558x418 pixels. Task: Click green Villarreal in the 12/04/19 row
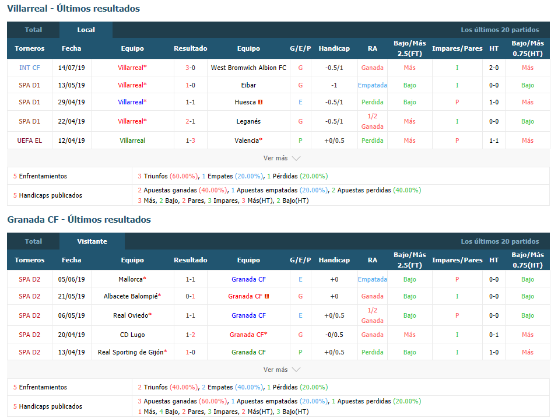click(x=132, y=140)
